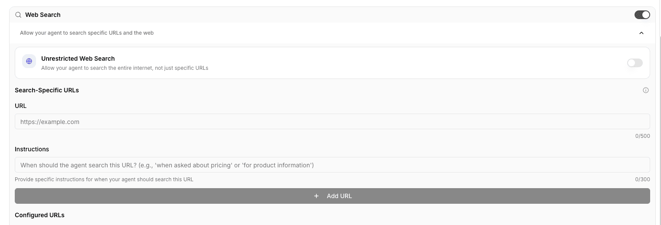Click the 'Allow your agent to search' description row
The image size is (661, 225).
click(x=87, y=33)
